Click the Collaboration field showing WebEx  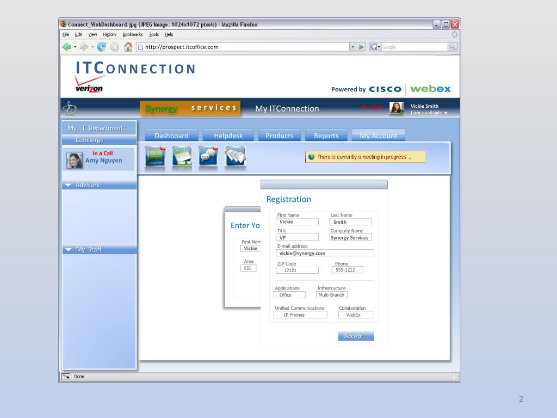[x=356, y=315]
